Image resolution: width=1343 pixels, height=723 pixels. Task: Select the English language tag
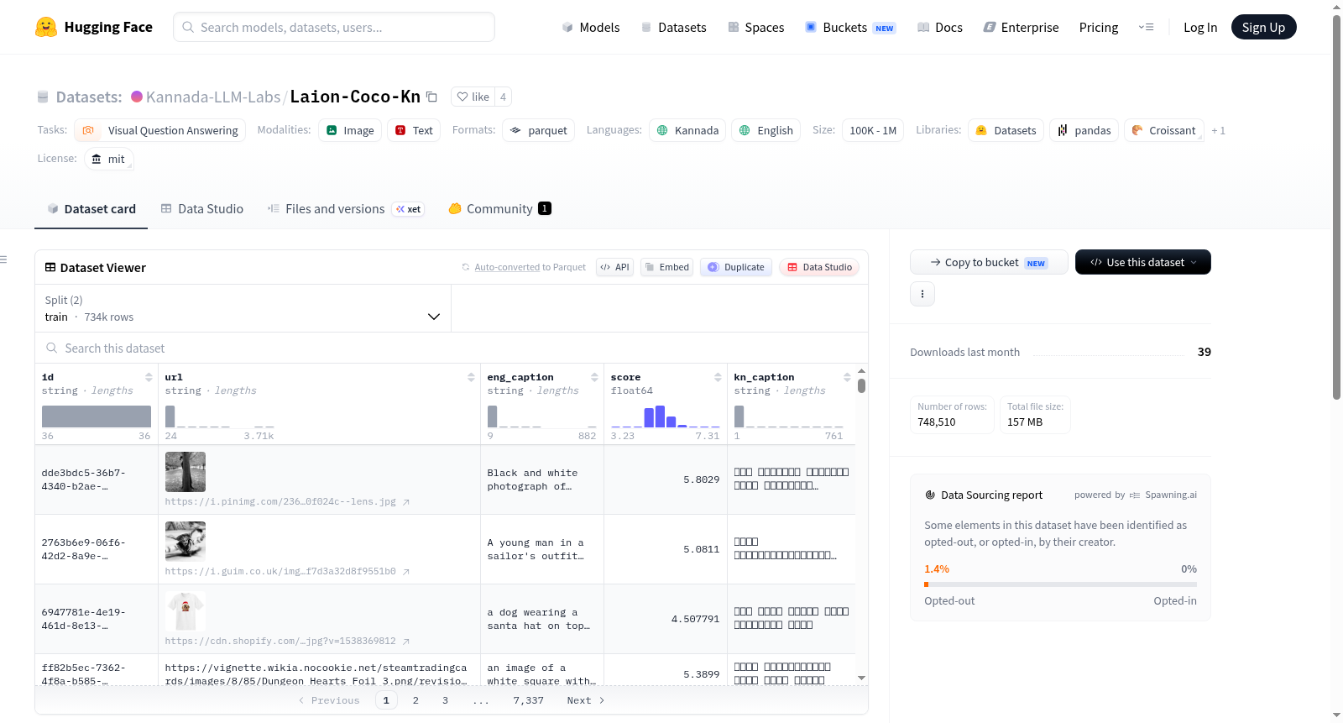pos(766,130)
